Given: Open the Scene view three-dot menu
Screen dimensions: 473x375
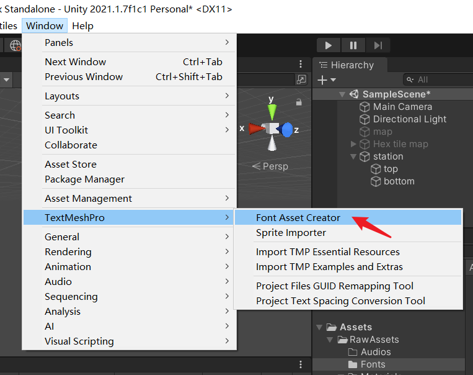Looking at the screenshot, I should point(301,64).
